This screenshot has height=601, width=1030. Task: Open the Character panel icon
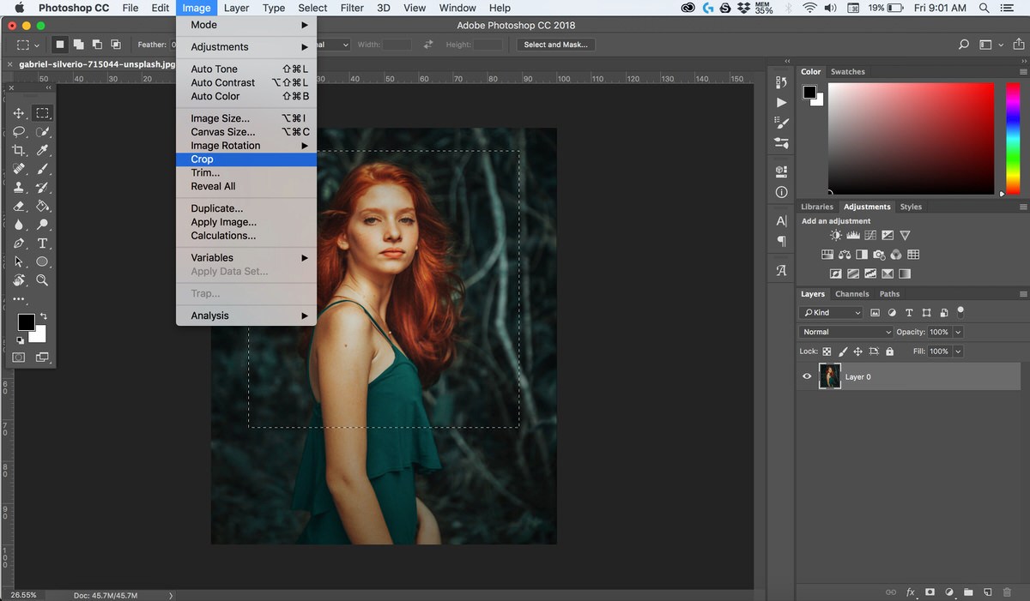pos(781,221)
